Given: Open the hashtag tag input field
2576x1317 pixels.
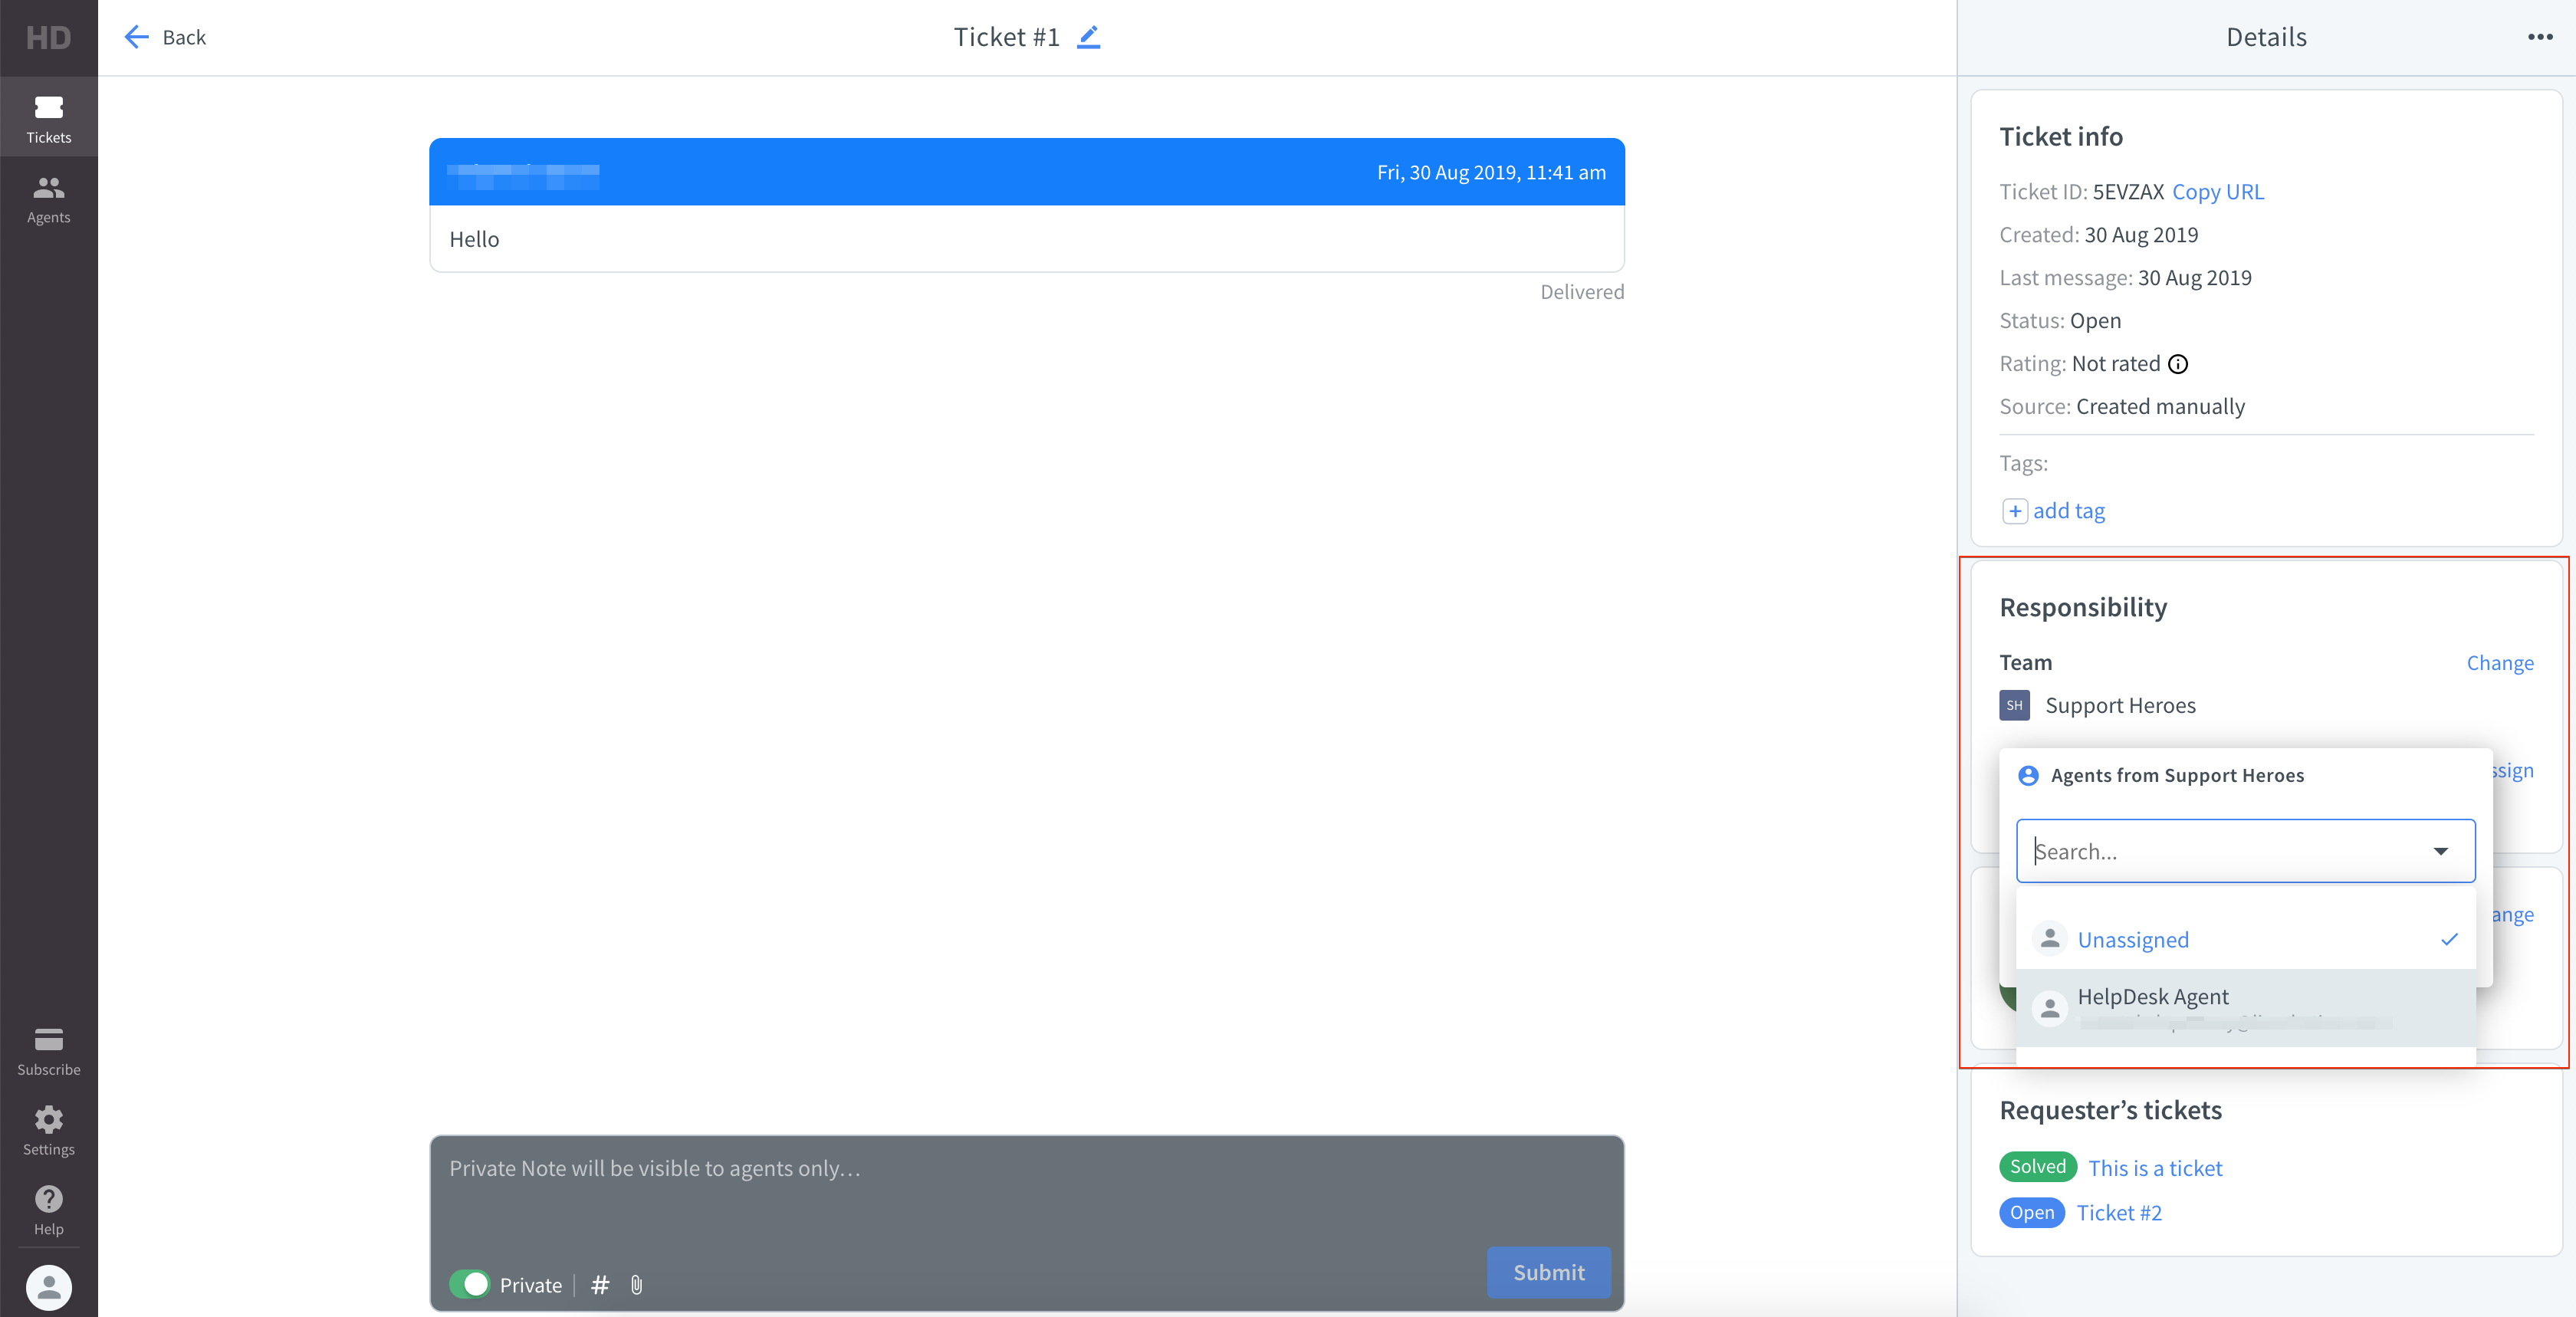Looking at the screenshot, I should point(600,1285).
